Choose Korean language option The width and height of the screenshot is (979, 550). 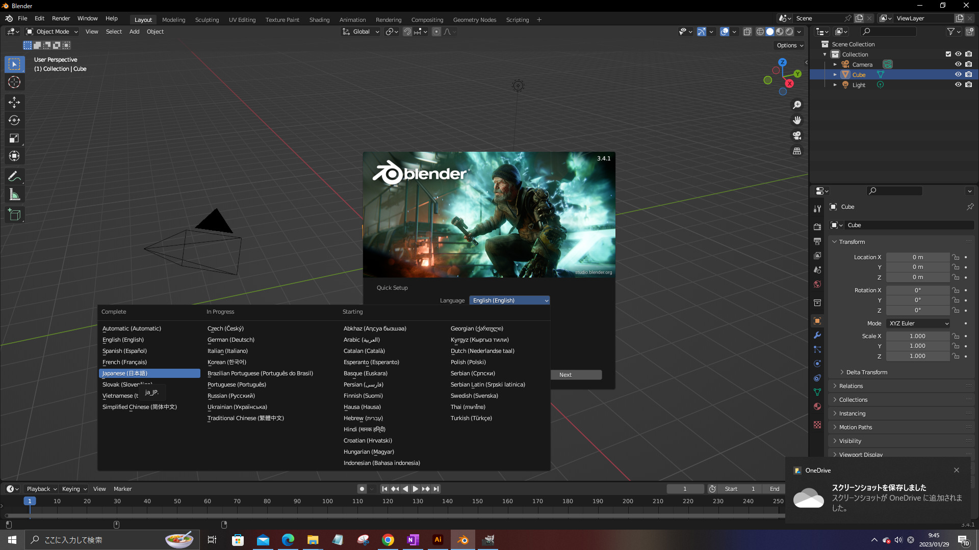(x=226, y=362)
